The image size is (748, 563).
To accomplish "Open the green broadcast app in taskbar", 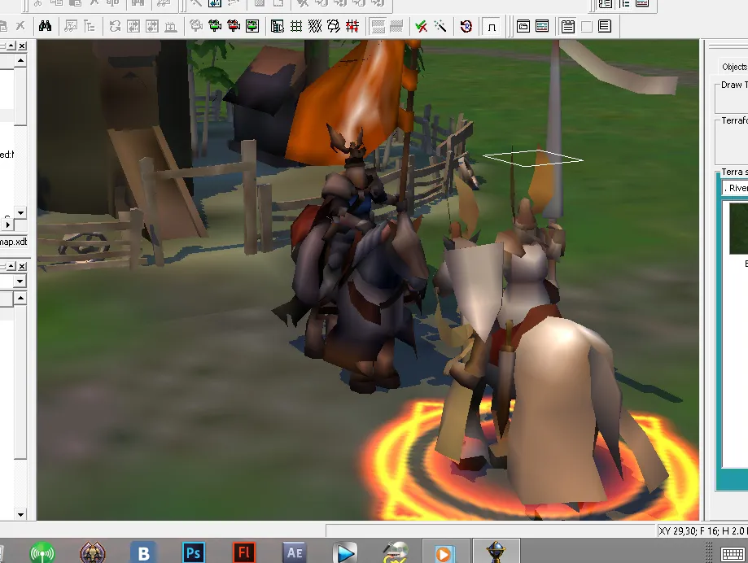I will pos(42,552).
